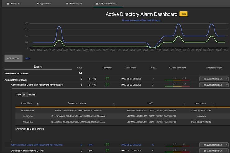Open recipient dropdown for Disabled Administrative Users
Viewport: 230px width, 153px height.
point(214,151)
